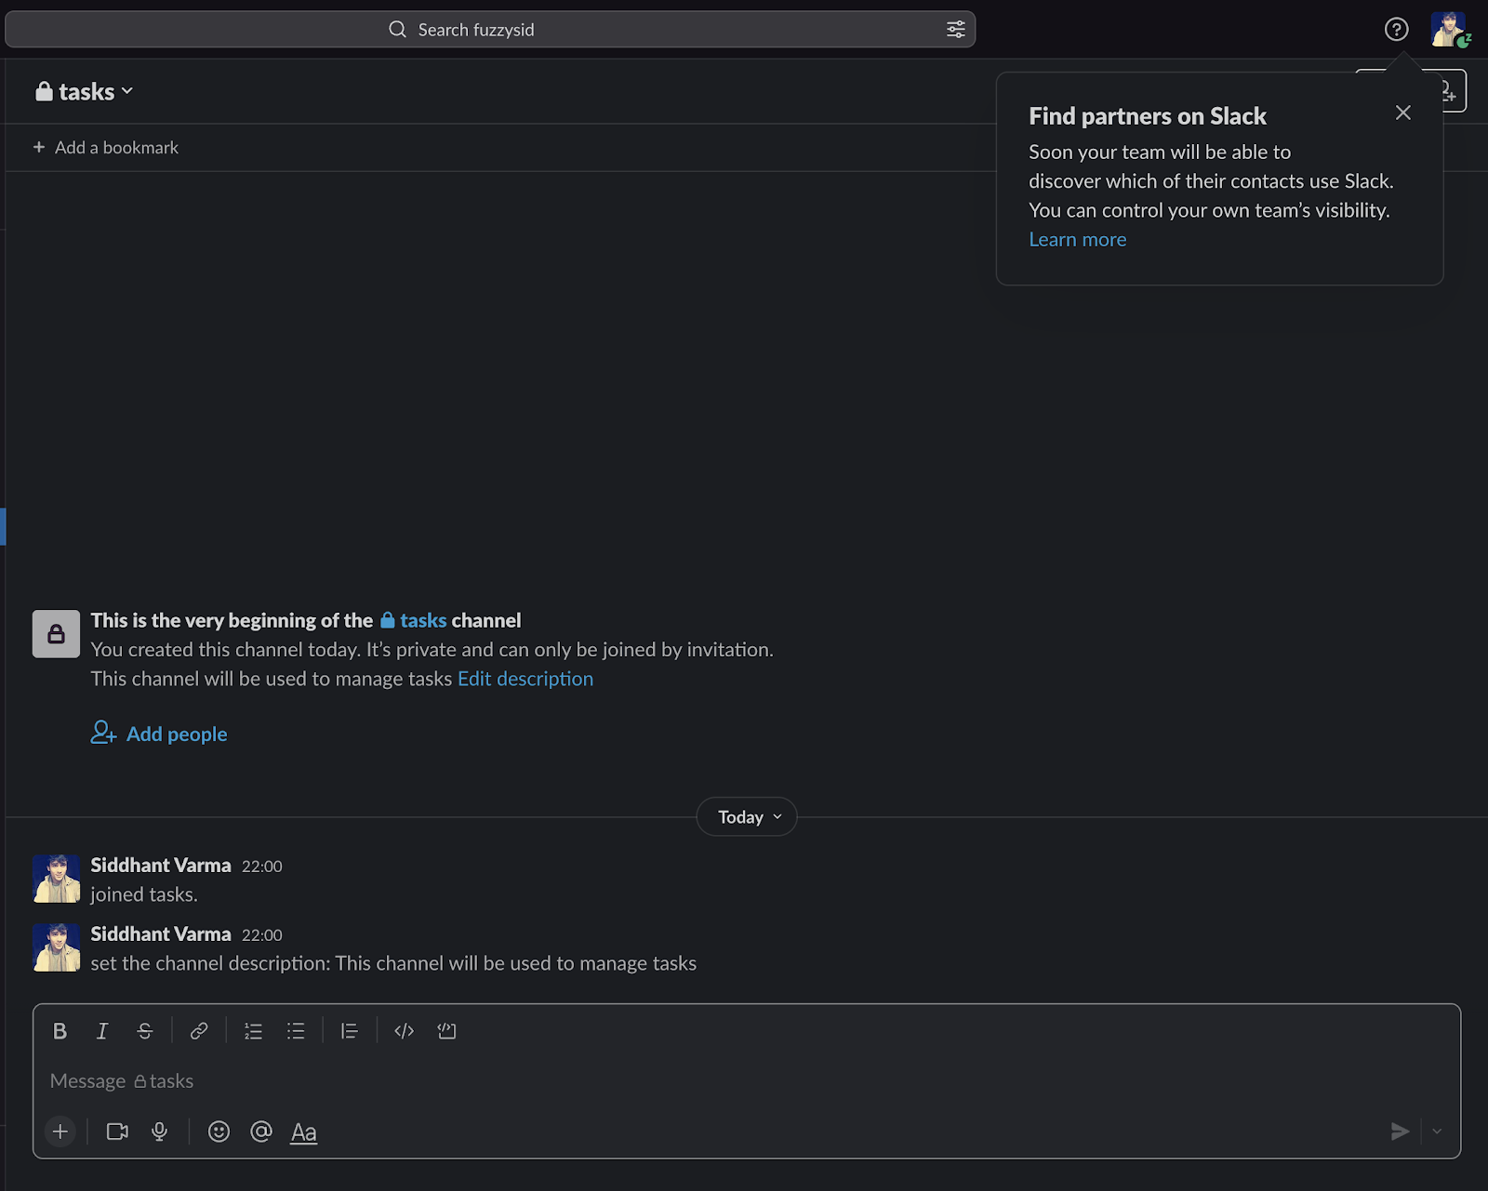Open send options dropdown arrow
Viewport: 1488px width, 1191px height.
1437,1131
